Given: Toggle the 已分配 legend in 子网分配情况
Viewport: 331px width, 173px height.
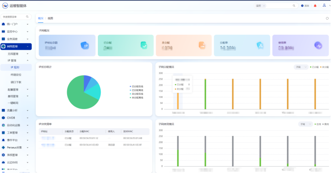Looking at the screenshot, I should (x=314, y=67).
